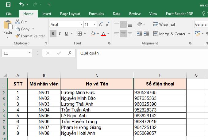
Task: Open the Review tab
Action: click(135, 14)
